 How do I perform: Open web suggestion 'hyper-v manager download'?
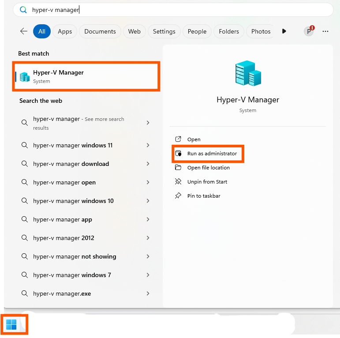[86, 164]
